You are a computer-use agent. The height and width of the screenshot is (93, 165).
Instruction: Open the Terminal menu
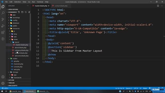40,2
